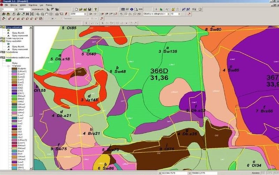This screenshot has height=175, width=279.
Task: Select the Opisy item under Wydzielenia siedliskowe
Action: click(x=15, y=63)
